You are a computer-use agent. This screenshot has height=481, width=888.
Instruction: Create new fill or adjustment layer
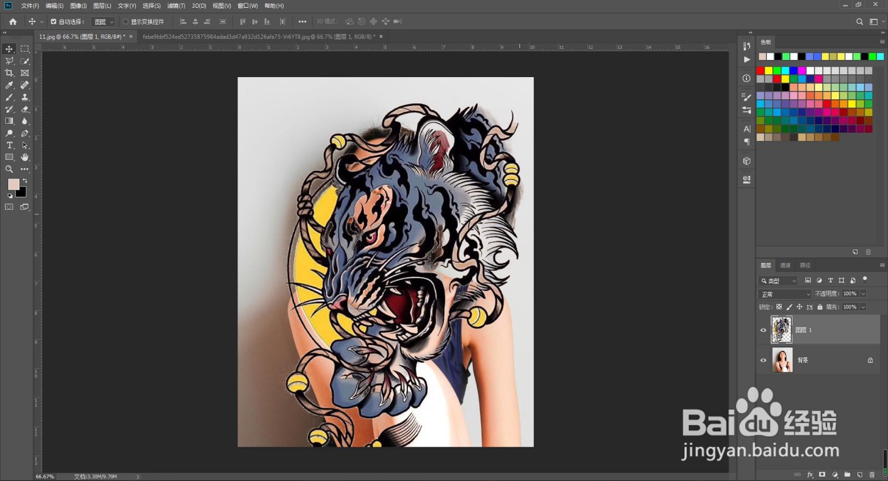pyautogui.click(x=835, y=475)
